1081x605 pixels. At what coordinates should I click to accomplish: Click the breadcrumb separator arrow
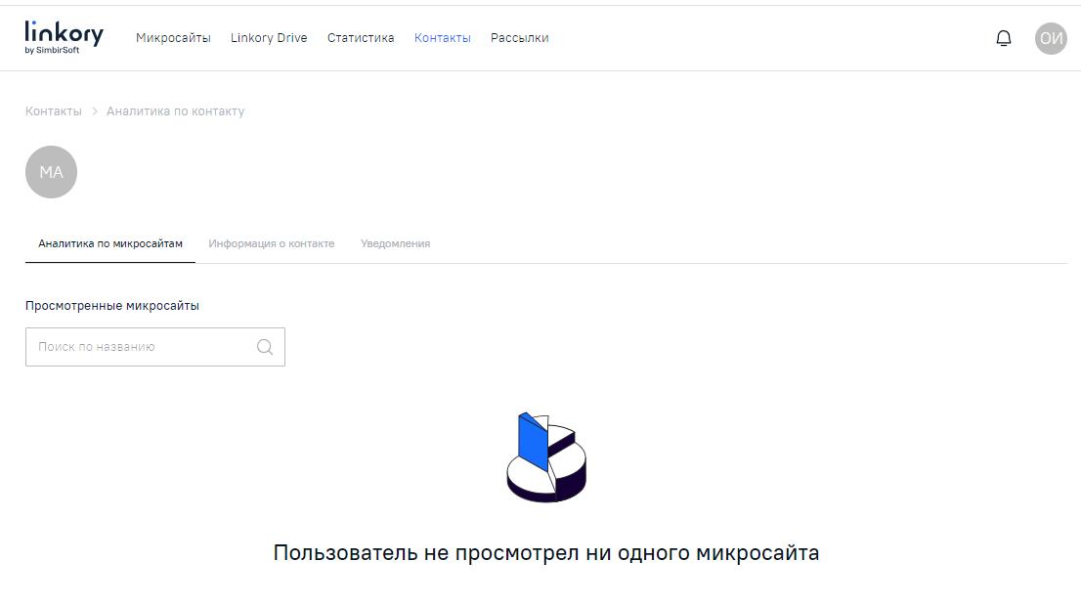pos(94,110)
